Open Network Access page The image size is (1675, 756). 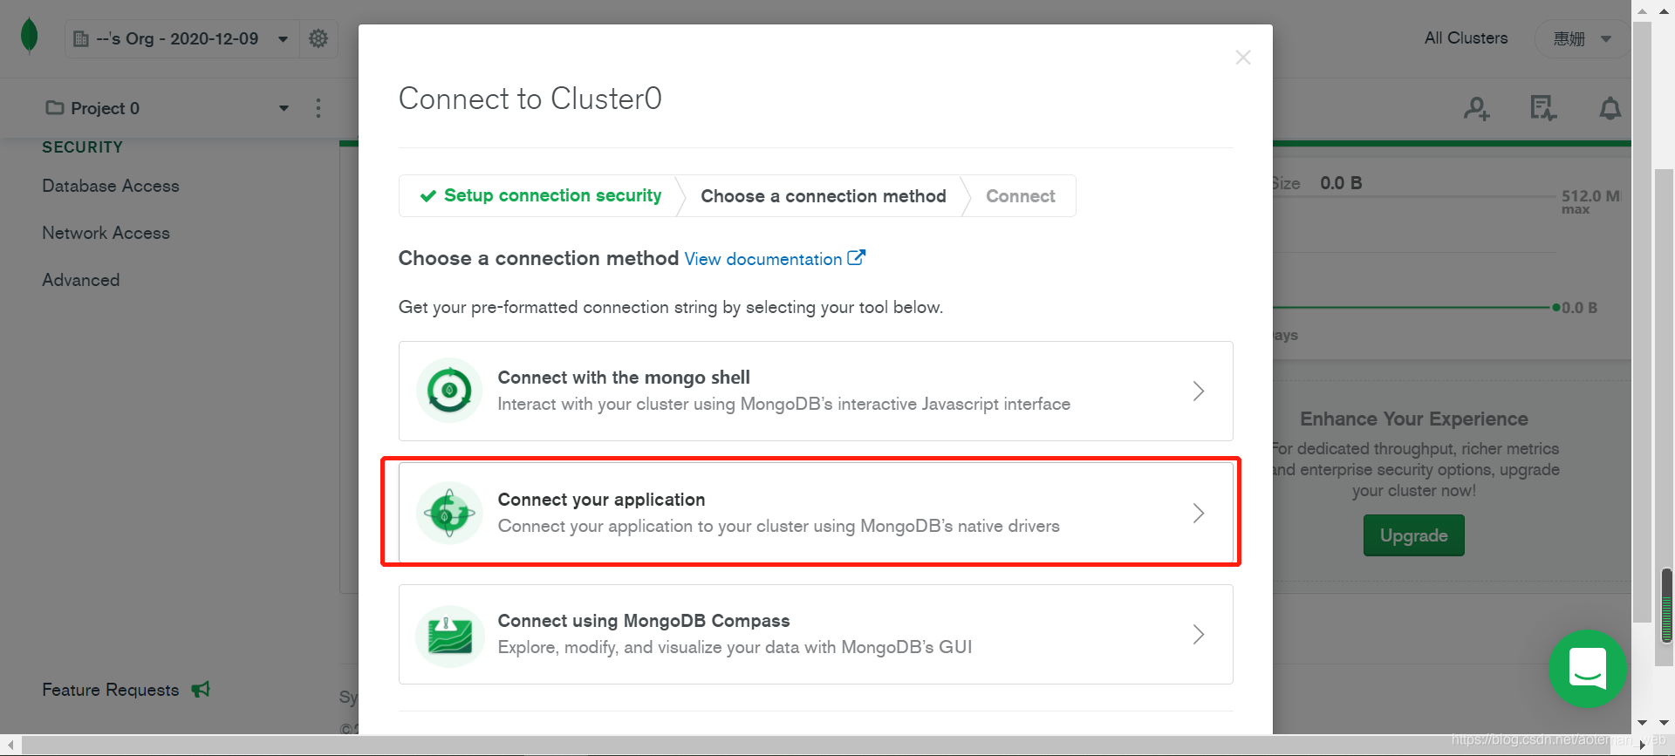click(x=106, y=233)
